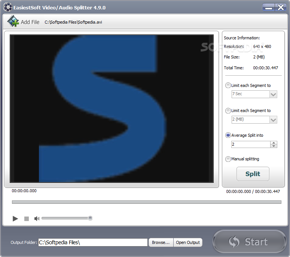This screenshot has width=290, height=257.
Task: Close the Splitter window
Action: pos(281,7)
